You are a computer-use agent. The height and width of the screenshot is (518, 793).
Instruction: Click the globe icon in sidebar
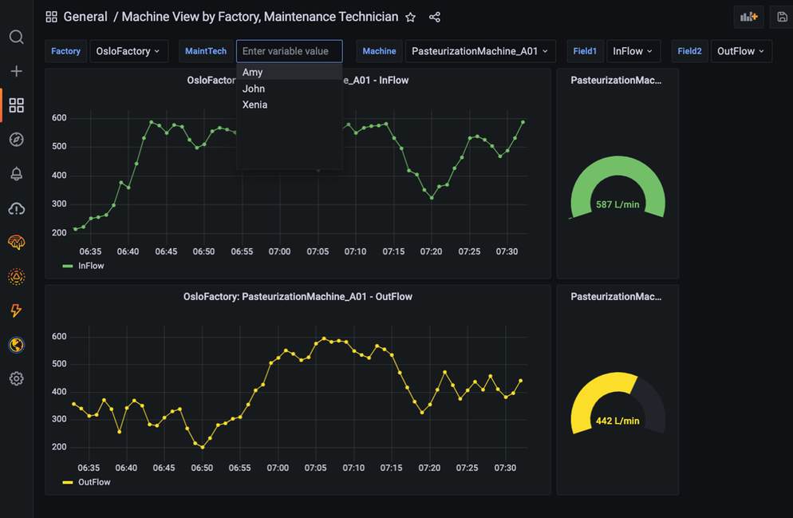16,345
